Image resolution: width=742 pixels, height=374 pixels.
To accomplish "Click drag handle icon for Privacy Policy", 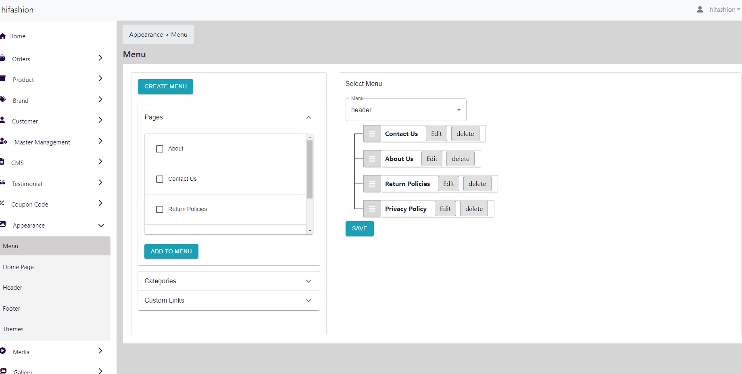I will [372, 209].
